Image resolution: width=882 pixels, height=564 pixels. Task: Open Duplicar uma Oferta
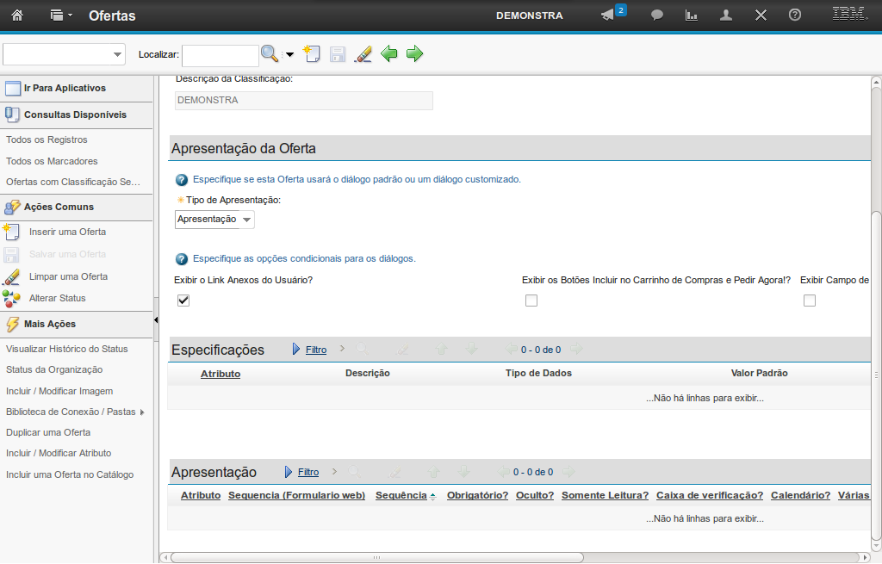click(x=48, y=432)
